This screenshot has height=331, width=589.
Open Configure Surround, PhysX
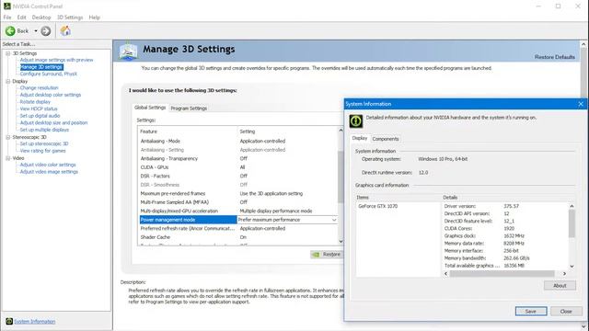[48, 74]
